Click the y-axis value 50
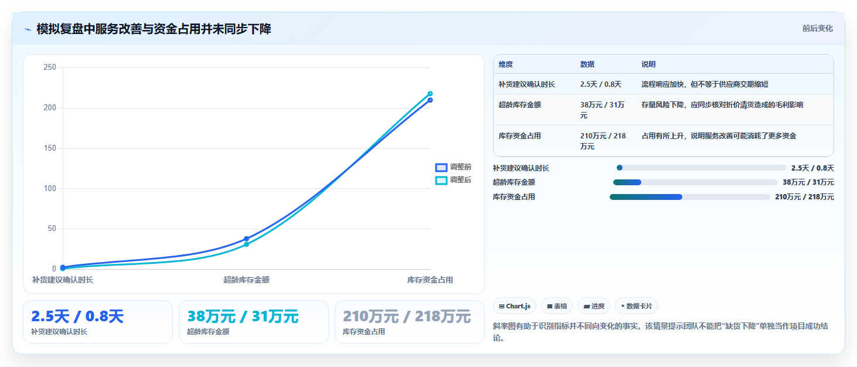This screenshot has width=857, height=367. [x=52, y=229]
